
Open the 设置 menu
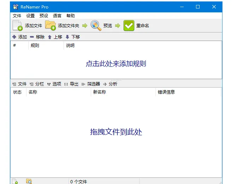click(x=30, y=16)
